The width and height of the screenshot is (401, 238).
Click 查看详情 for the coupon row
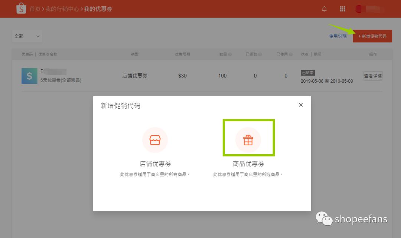point(373,76)
